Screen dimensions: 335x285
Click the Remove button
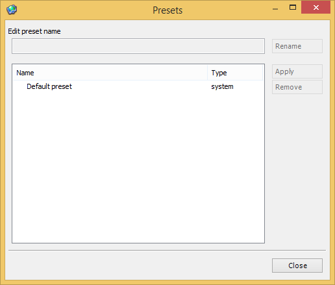[x=297, y=87]
